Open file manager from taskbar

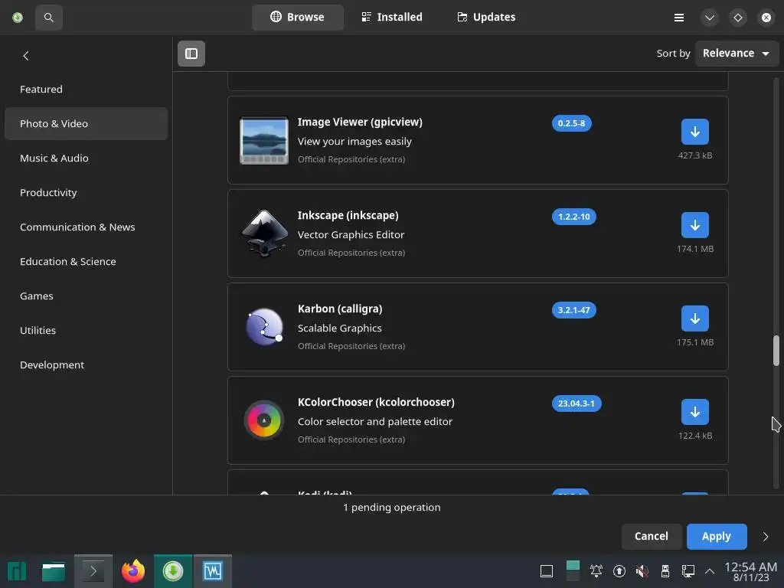[54, 571]
